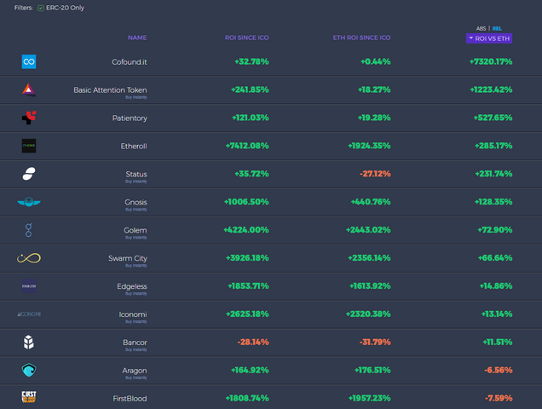The height and width of the screenshot is (409, 542).
Task: Click the +7320.17% ROI vs ETH value
Action: click(491, 61)
